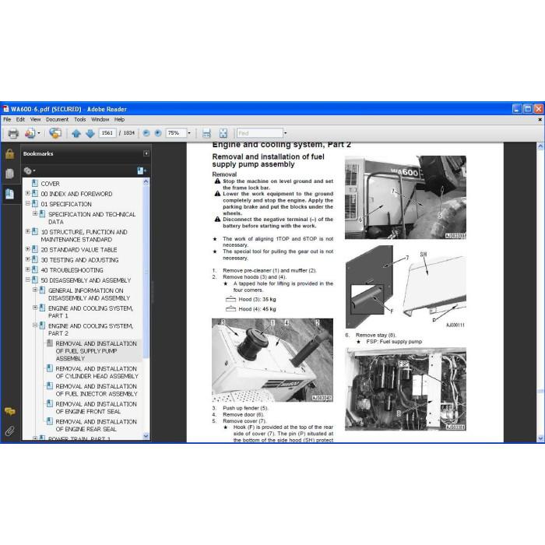The width and height of the screenshot is (545, 545).
Task: Collapse ENGINE AND COOLING SYSTEM PART 2
Action: (x=35, y=325)
